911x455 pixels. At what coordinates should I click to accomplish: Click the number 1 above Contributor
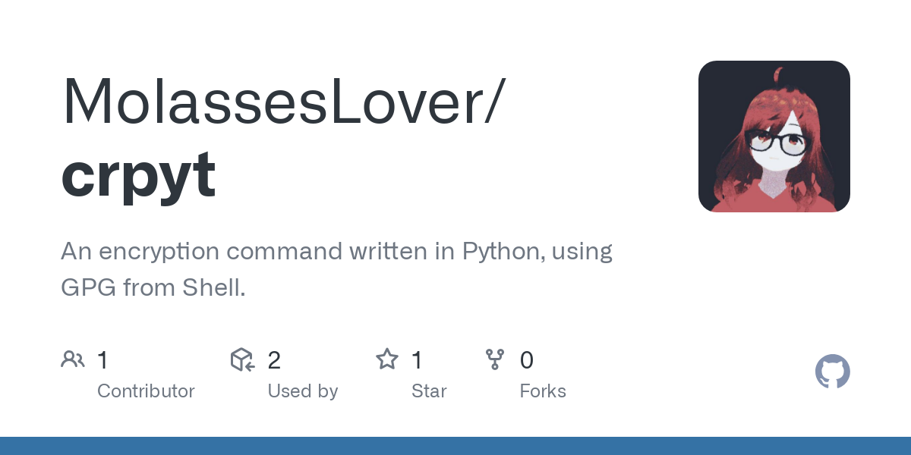coord(103,360)
